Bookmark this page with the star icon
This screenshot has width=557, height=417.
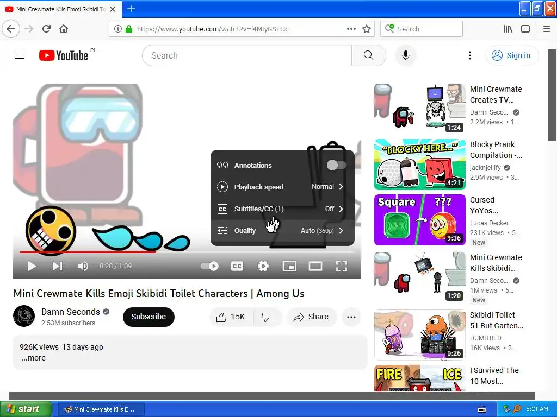(367, 29)
